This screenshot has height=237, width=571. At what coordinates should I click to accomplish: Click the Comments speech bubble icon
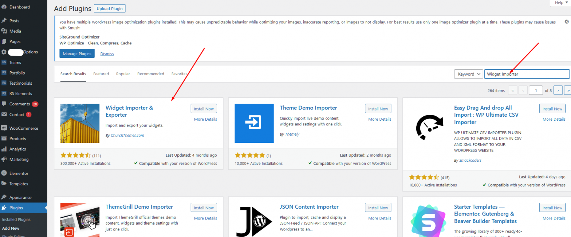pos(4,104)
